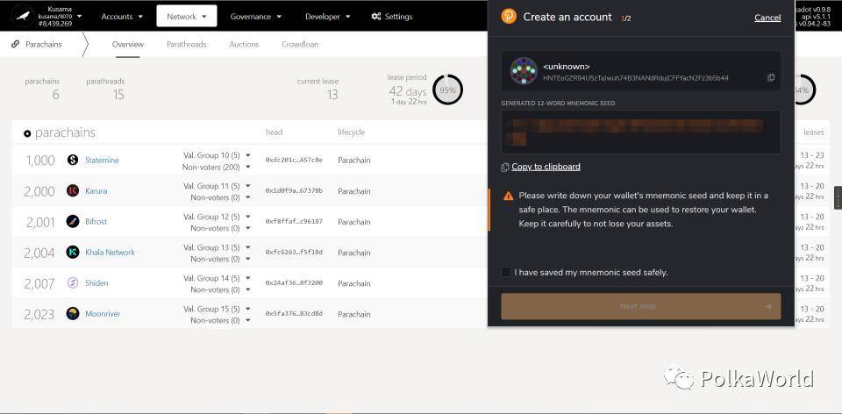Switch to the Crowdloan tab

tap(300, 45)
